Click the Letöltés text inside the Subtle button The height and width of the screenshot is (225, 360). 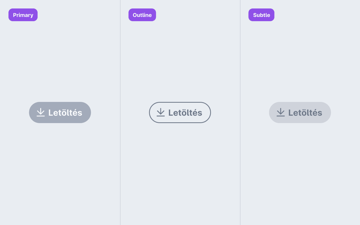coord(305,113)
